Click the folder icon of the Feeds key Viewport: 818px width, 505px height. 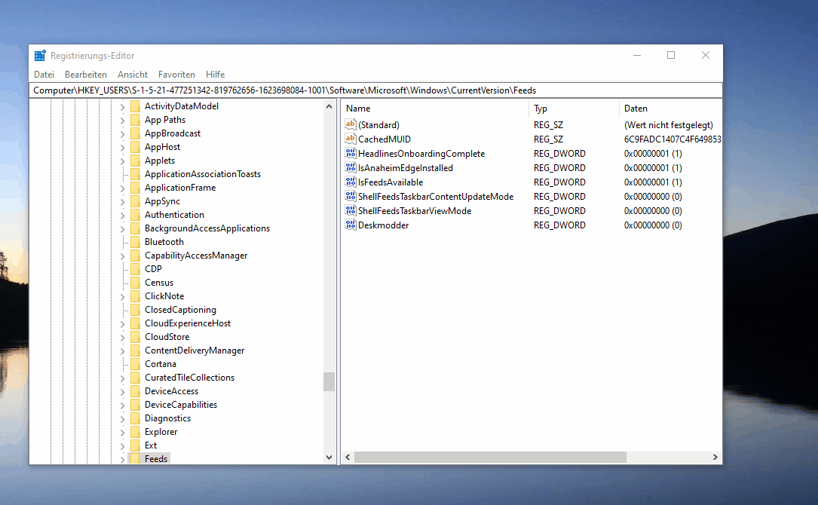135,458
